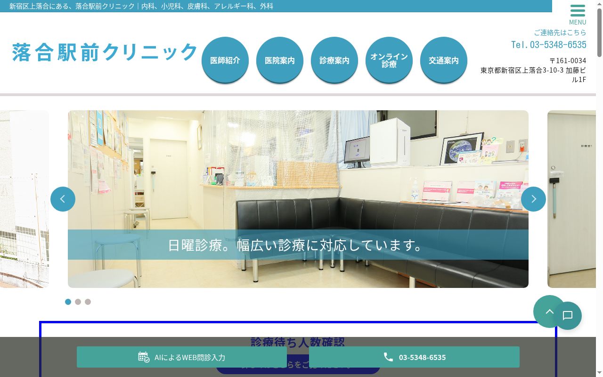The height and width of the screenshot is (377, 603).
Task: Click the slide caption 日曜診療。幅広い診療に対応しています。
Action: click(x=298, y=245)
